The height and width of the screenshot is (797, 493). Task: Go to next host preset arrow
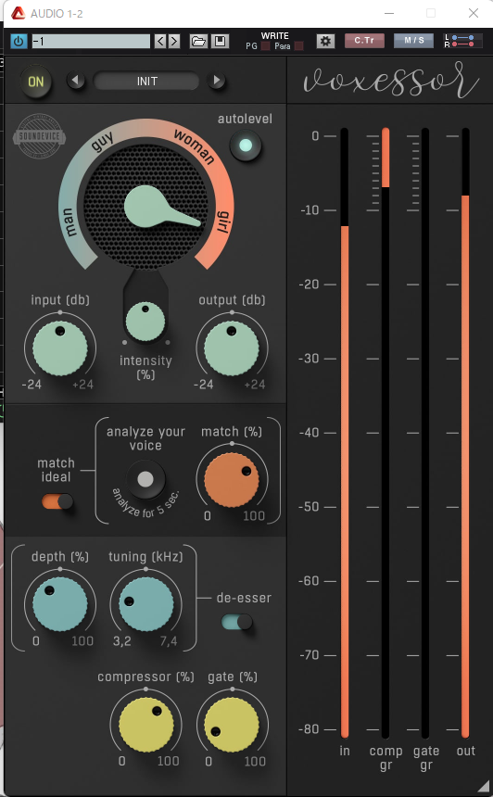[x=174, y=41]
